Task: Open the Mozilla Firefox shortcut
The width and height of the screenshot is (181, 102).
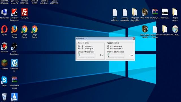Action: (x=14, y=29)
